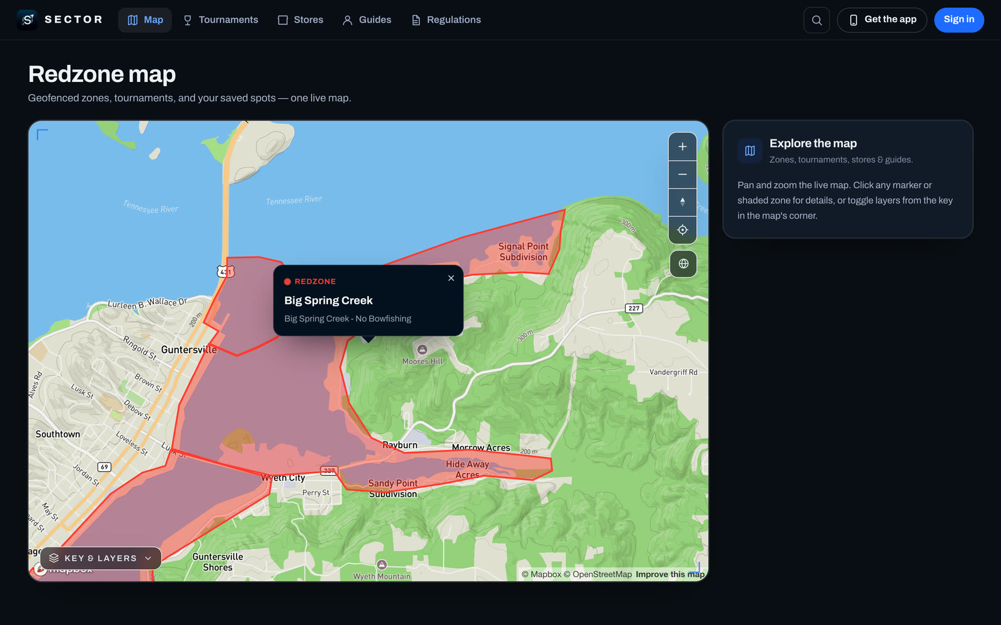Click the Big Spring Creek popup title
This screenshot has height=625, width=1001.
tap(328, 301)
